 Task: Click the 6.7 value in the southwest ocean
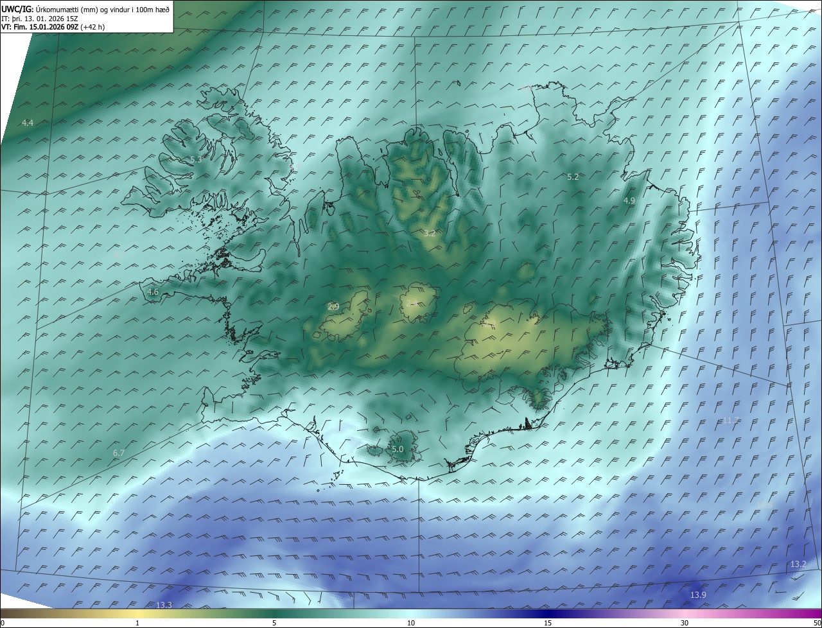pos(119,453)
